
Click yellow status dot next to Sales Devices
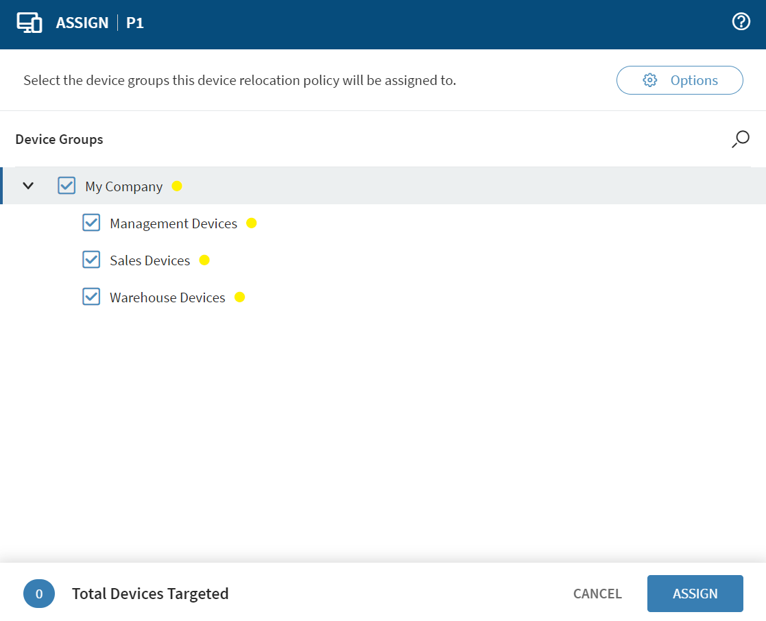click(204, 260)
